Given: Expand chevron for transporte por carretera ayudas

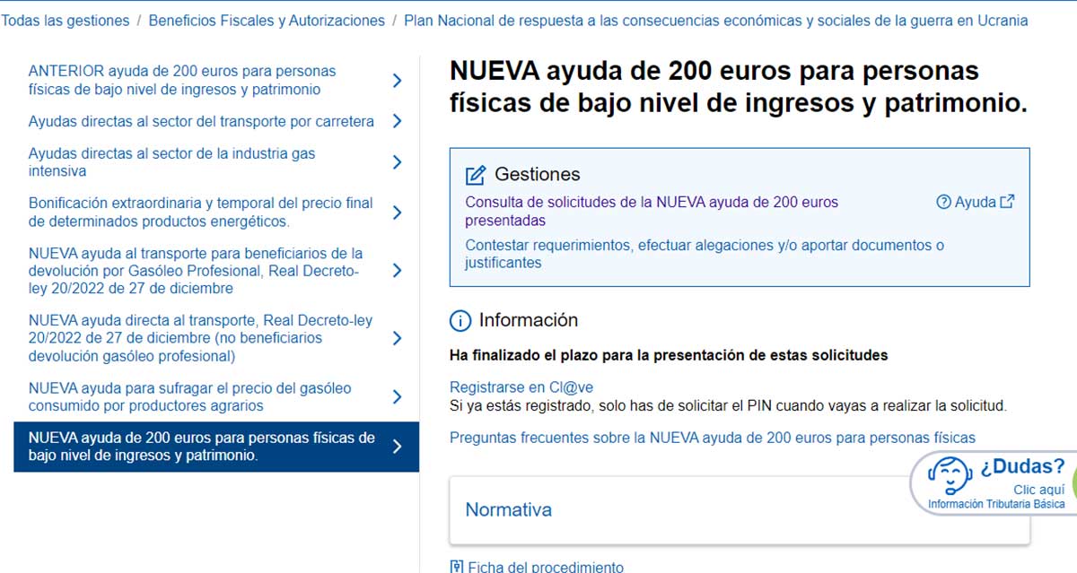Looking at the screenshot, I should (x=398, y=121).
